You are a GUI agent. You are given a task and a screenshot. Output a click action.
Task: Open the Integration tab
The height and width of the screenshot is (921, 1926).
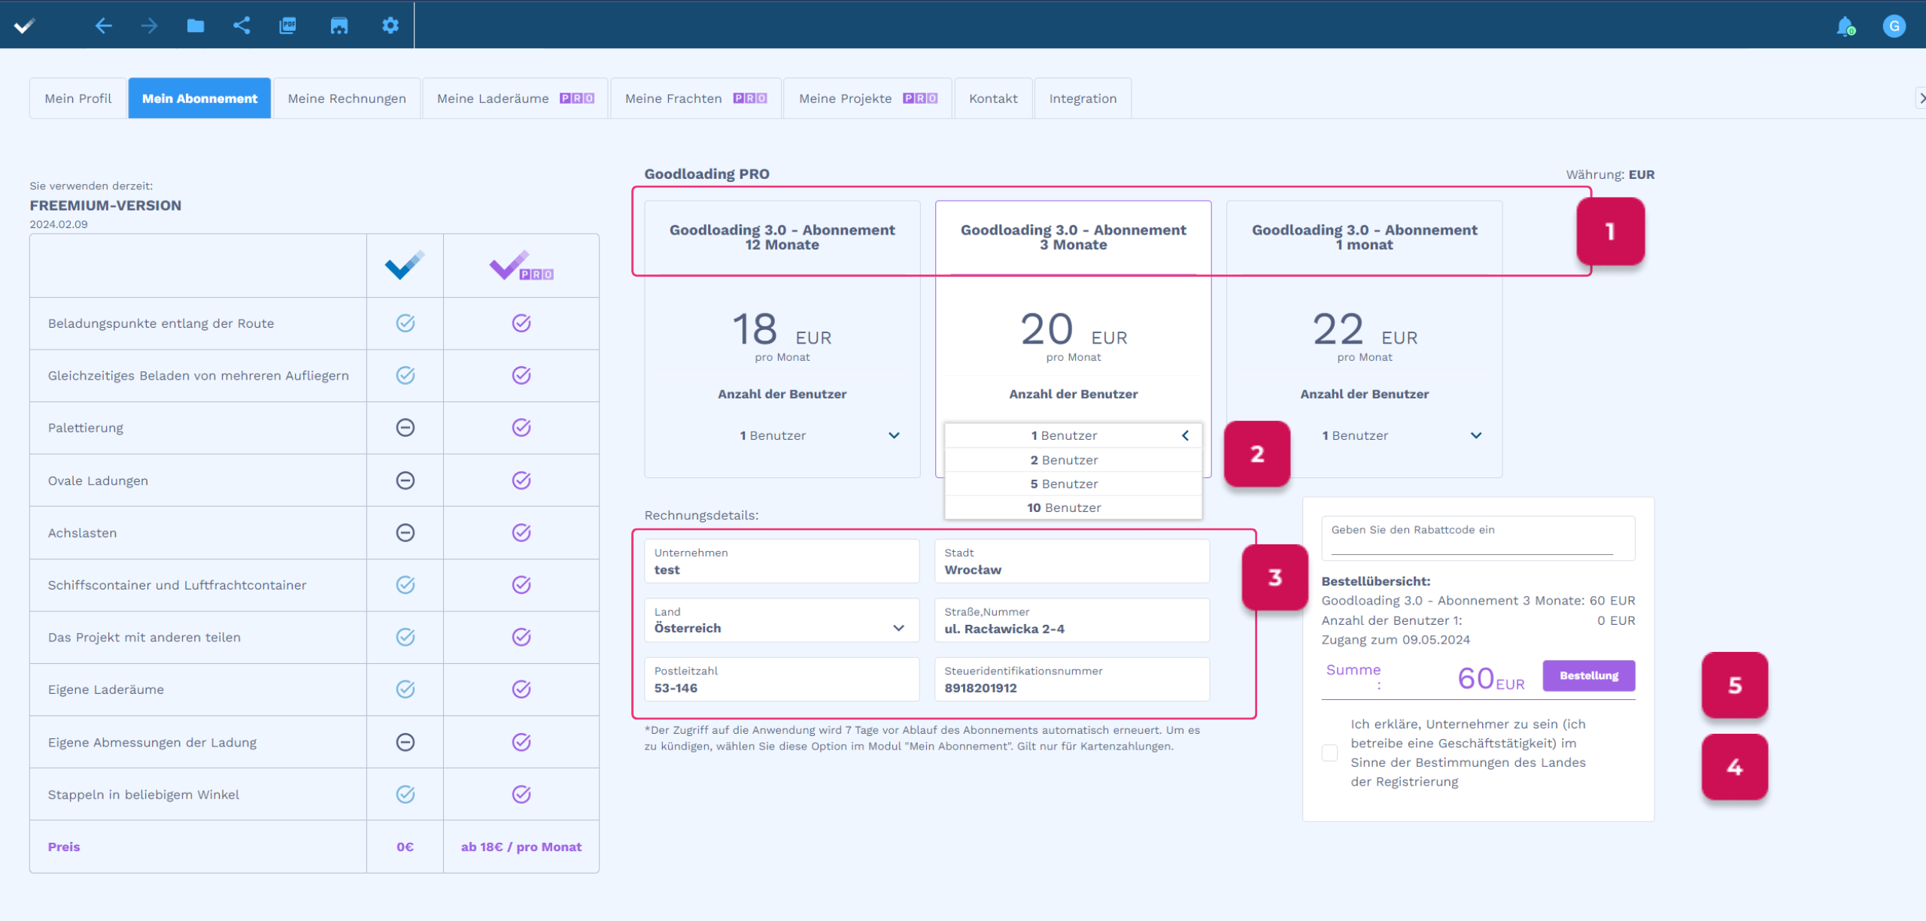(x=1082, y=98)
